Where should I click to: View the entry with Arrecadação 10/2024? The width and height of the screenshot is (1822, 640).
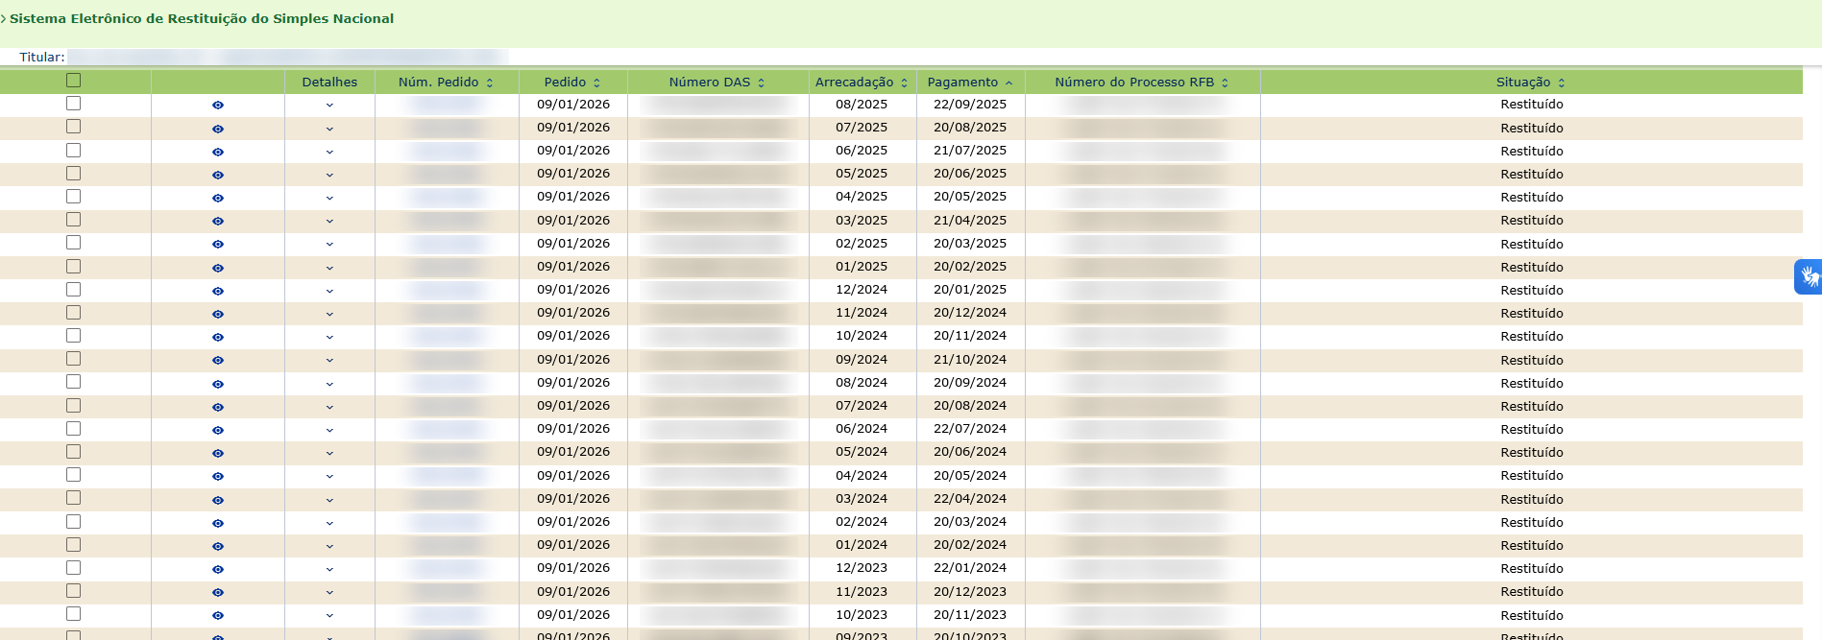[218, 337]
